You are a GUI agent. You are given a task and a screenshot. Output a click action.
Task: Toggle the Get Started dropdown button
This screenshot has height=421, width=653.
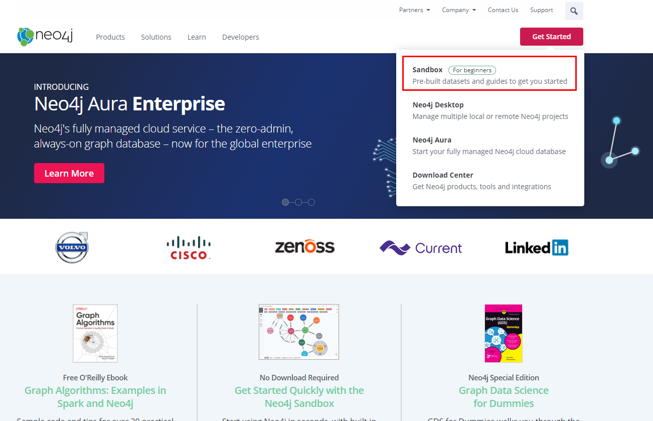click(551, 37)
